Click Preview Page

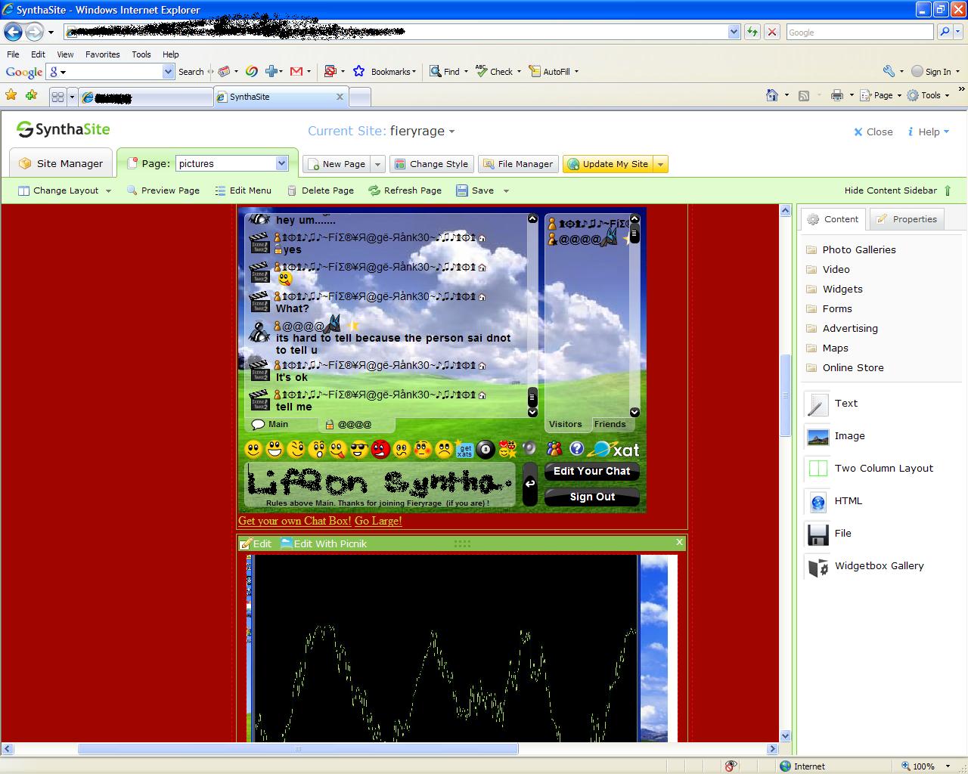(163, 190)
